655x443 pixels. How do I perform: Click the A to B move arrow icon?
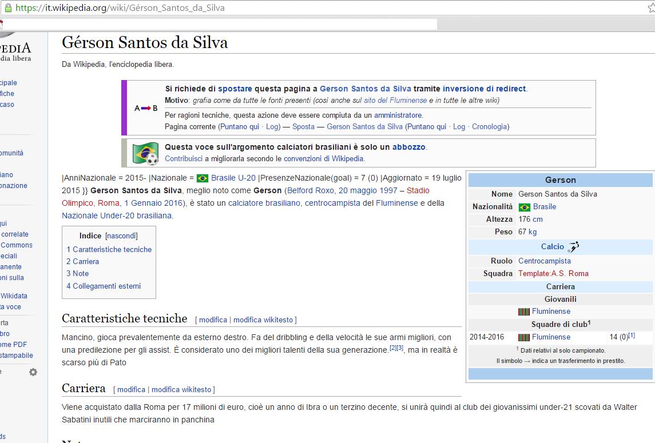tap(146, 108)
